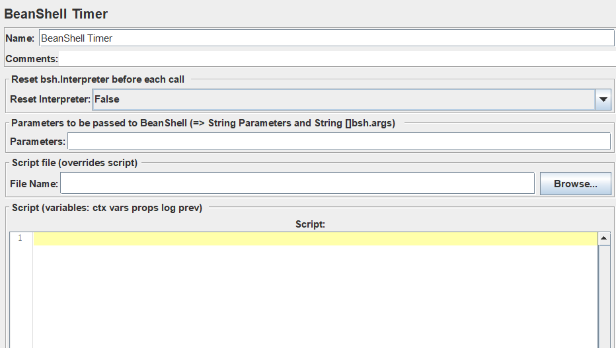Screen dimensions: 616x348
Task: Click the script editor's vertical scrollbar track
Action: [x=604, y=296]
